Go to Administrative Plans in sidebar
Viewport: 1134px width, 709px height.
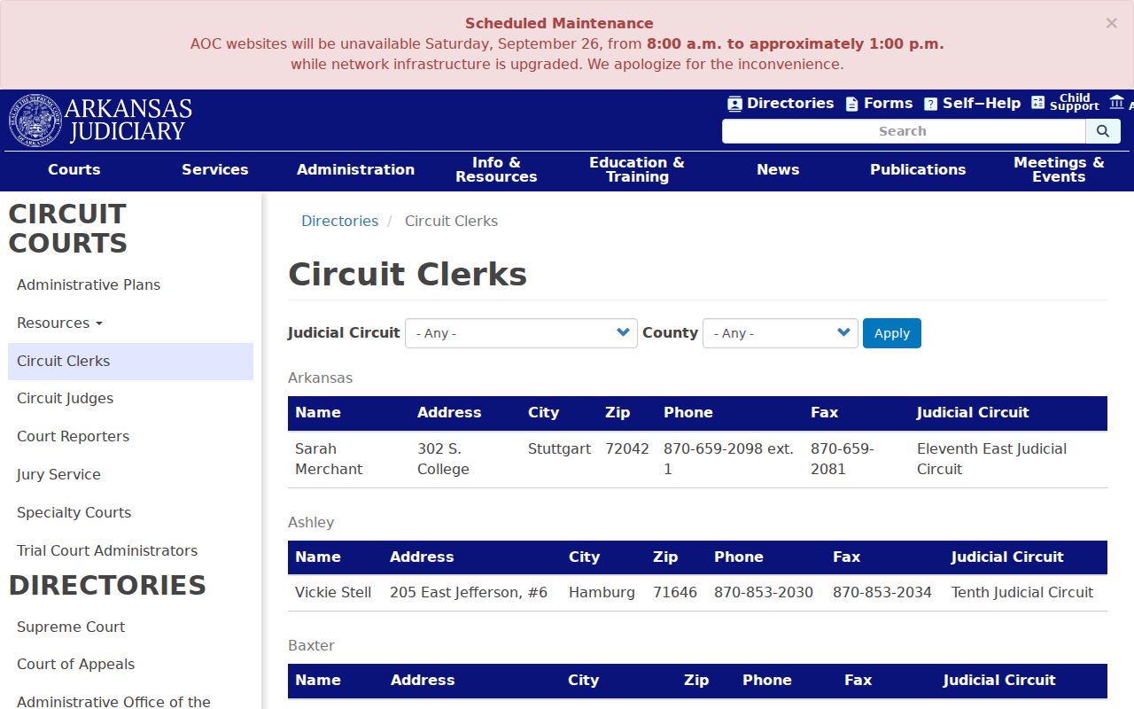coord(89,284)
